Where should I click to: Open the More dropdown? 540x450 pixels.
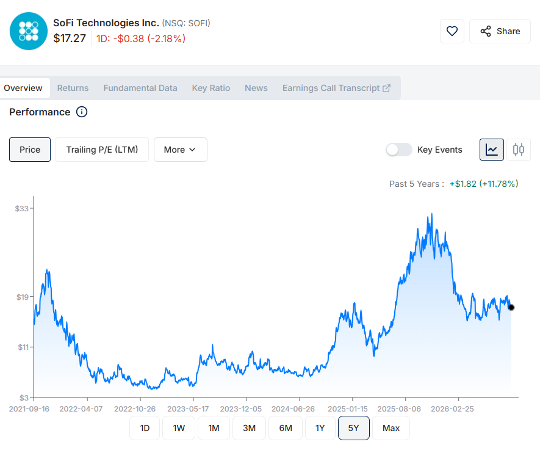180,150
